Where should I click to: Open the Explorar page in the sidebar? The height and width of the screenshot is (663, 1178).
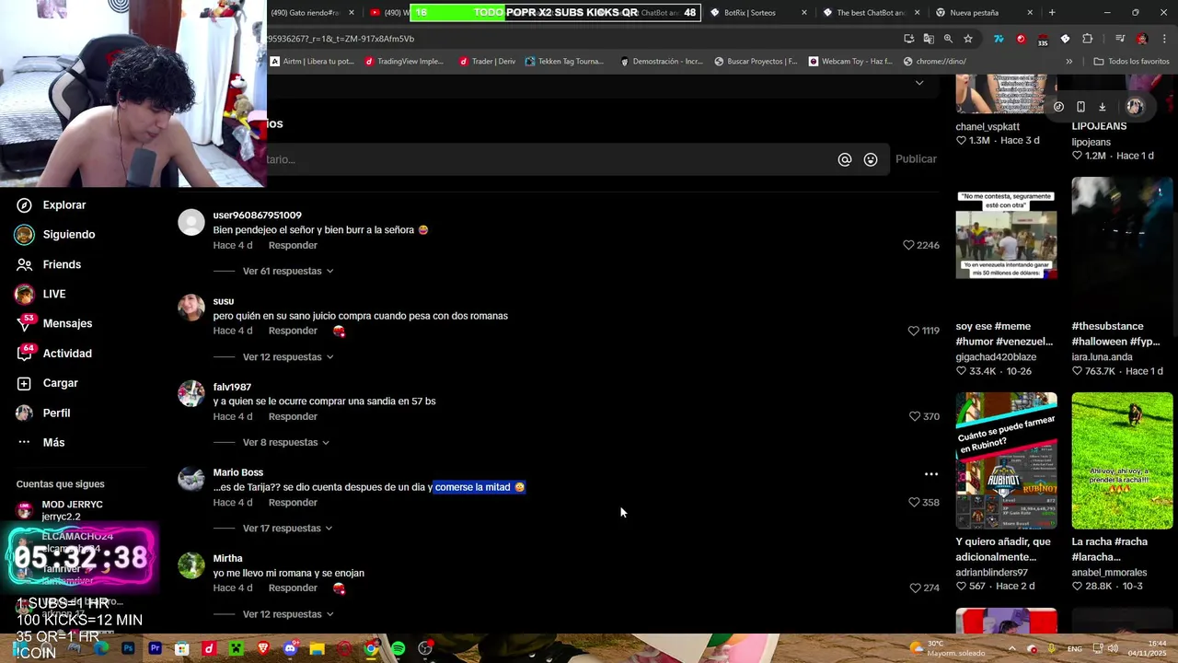[x=51, y=204]
